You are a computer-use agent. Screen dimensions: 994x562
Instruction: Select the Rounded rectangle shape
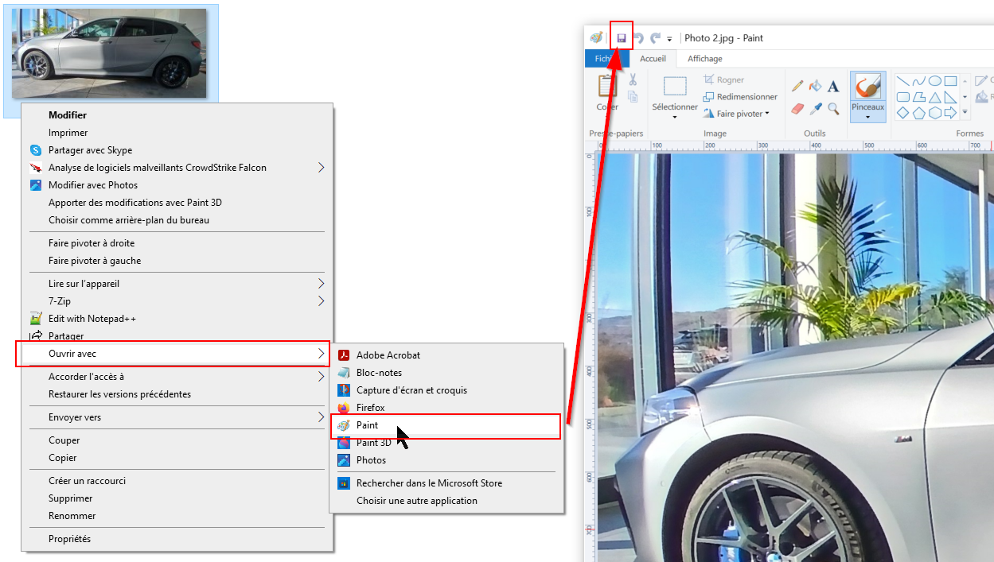[x=903, y=97]
